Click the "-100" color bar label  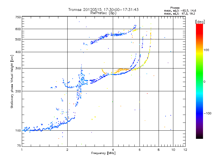207,113
